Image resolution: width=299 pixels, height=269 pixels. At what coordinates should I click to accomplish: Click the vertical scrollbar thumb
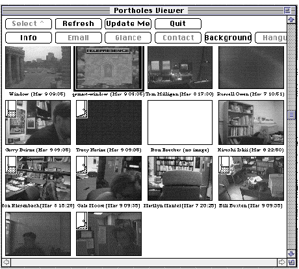click(x=291, y=115)
